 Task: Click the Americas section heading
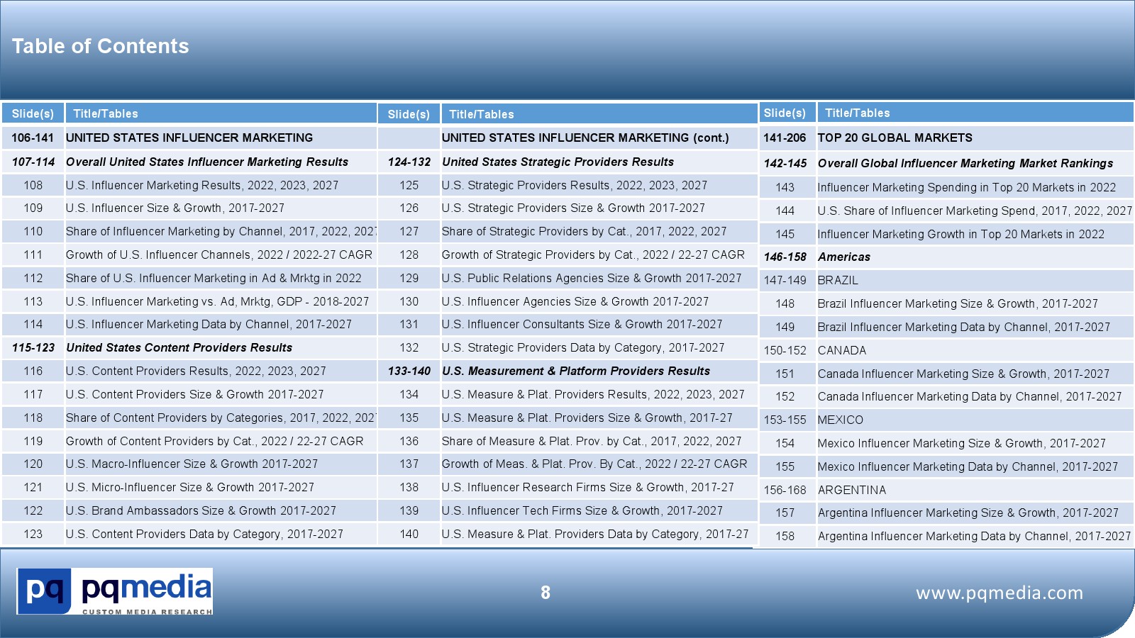(843, 257)
